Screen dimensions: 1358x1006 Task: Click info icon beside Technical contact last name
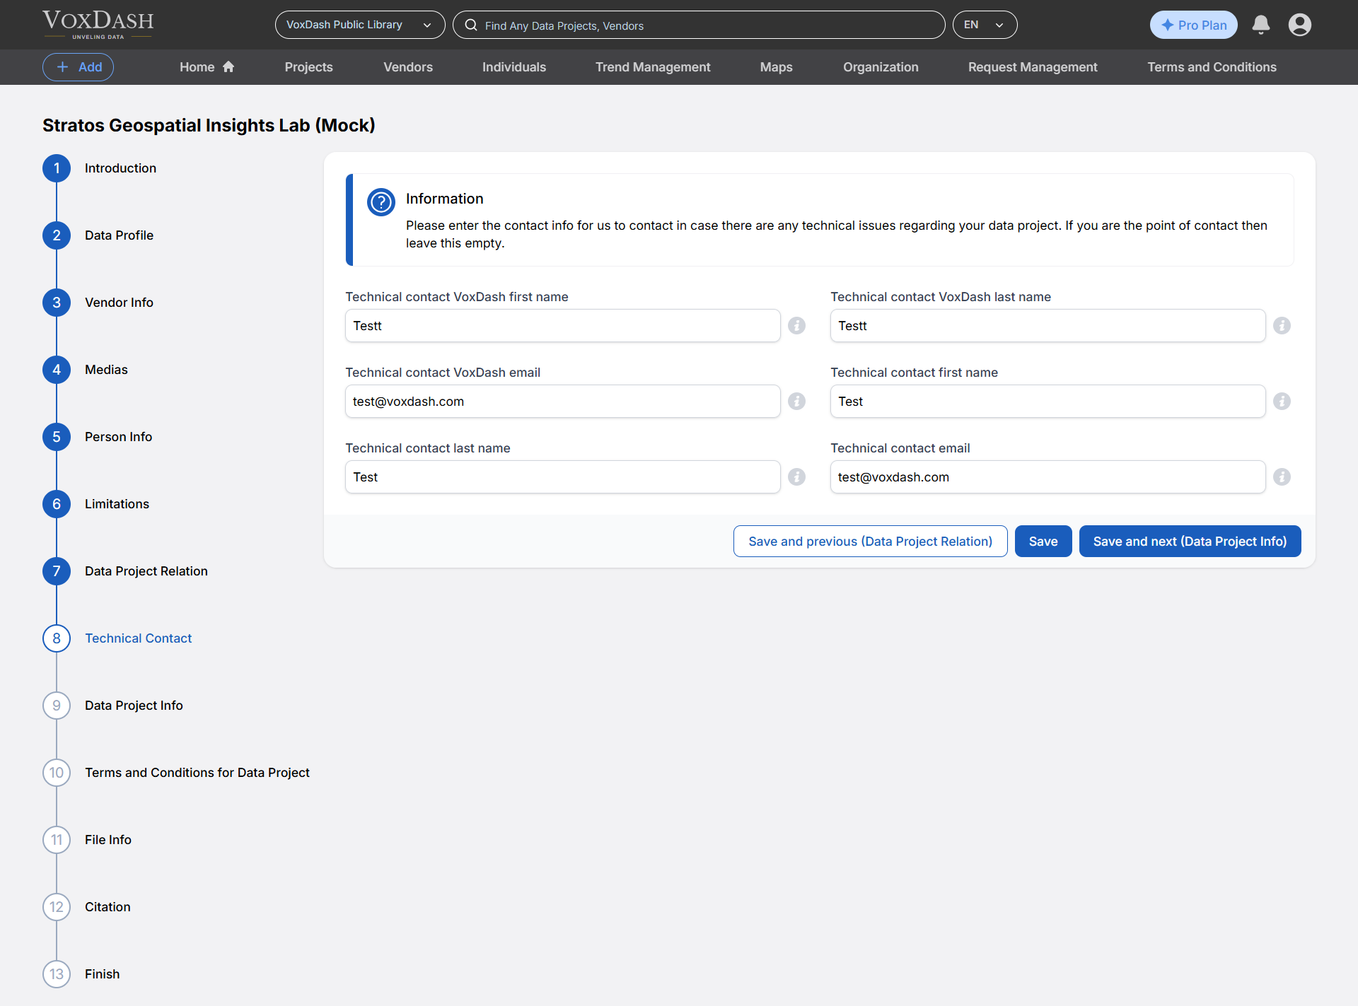click(x=796, y=476)
